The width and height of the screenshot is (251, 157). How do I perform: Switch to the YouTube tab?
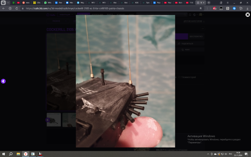(x=167, y=2)
